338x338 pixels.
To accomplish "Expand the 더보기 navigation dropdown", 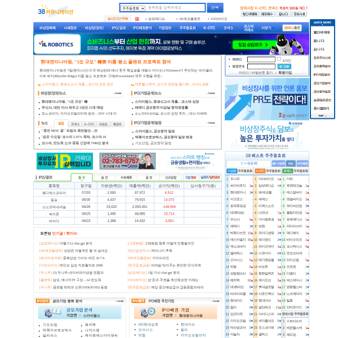I will 268,28.
